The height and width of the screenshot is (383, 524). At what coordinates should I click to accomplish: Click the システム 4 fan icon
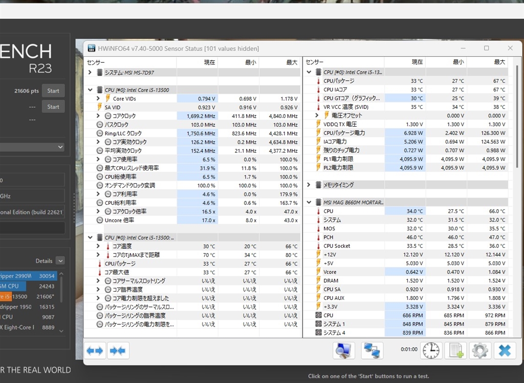[318, 332]
